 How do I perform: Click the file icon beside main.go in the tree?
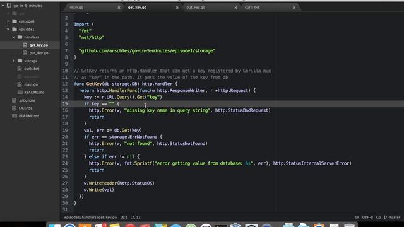20,84
